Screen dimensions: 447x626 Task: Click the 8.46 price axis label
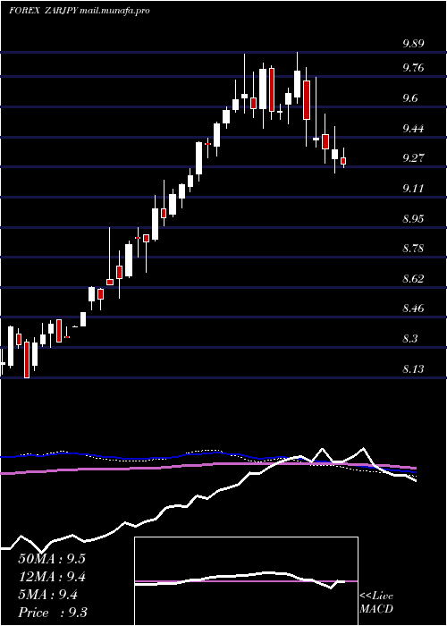pyautogui.click(x=413, y=309)
